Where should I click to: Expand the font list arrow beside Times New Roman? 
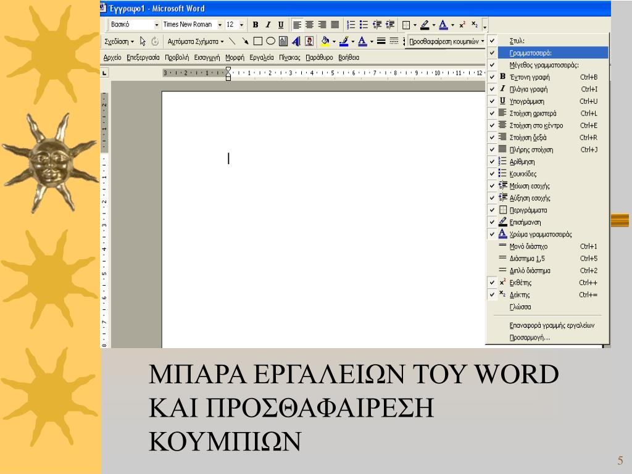(220, 25)
